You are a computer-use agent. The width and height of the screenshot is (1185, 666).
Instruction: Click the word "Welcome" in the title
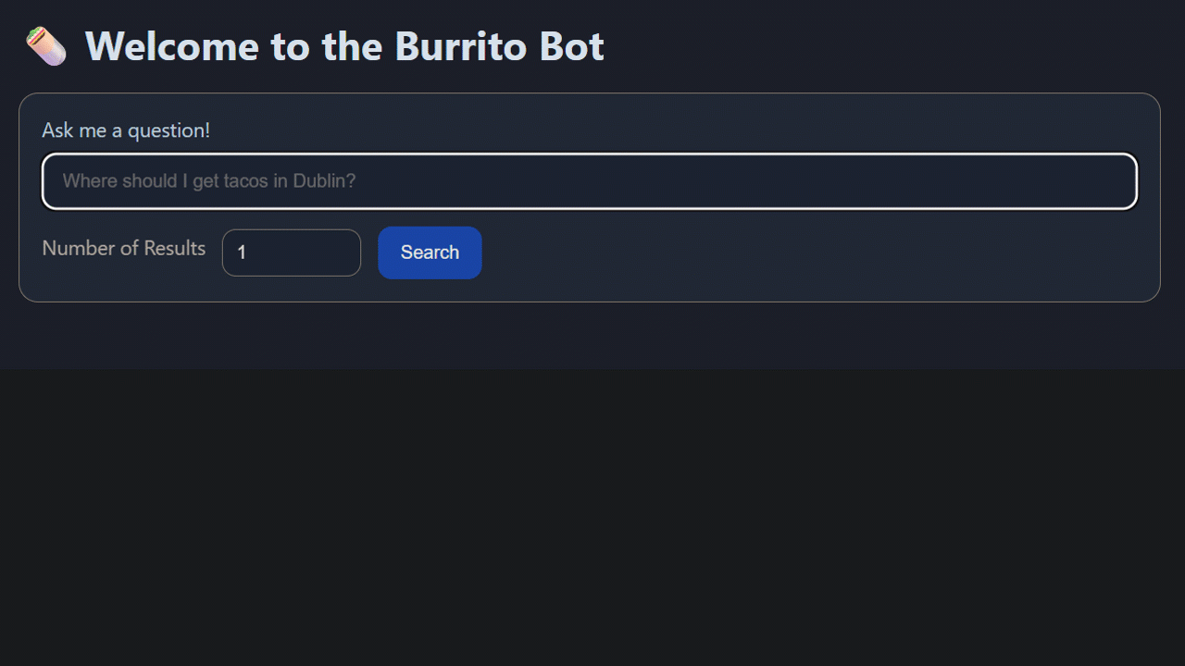coord(172,46)
